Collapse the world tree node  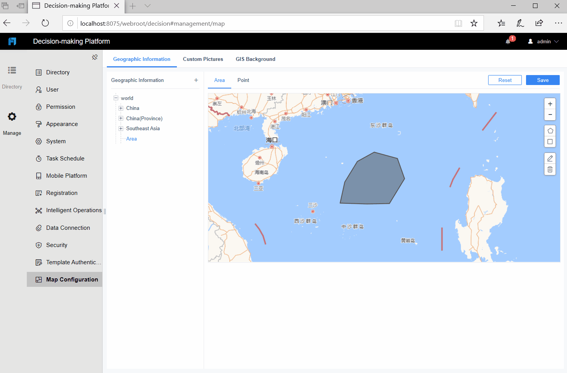point(116,98)
